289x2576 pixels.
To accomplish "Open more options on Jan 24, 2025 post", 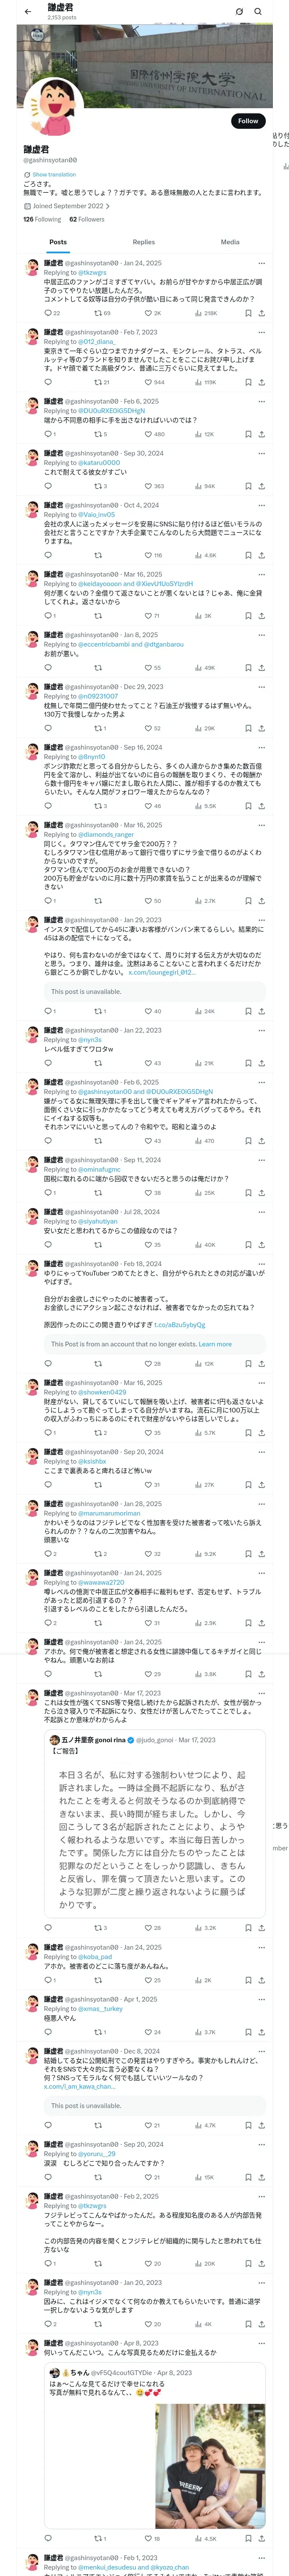I will (x=261, y=263).
